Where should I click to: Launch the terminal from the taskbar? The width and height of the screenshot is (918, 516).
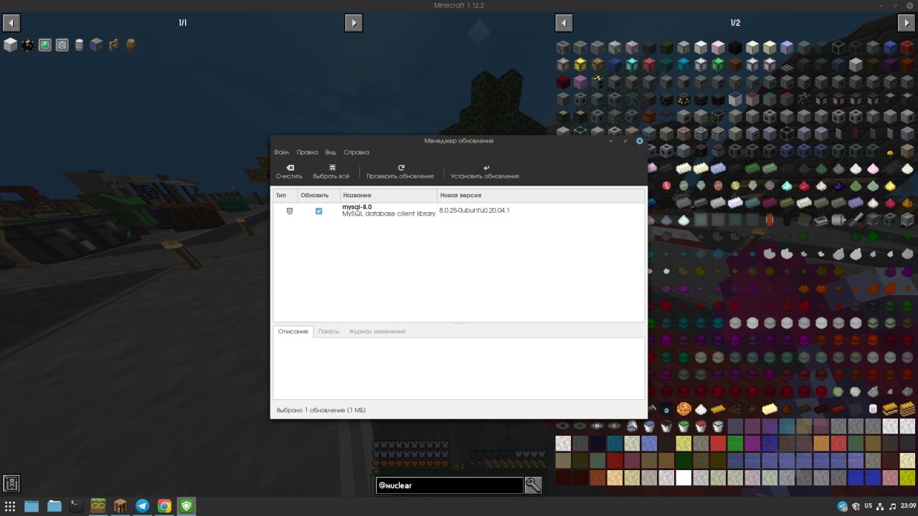click(76, 506)
